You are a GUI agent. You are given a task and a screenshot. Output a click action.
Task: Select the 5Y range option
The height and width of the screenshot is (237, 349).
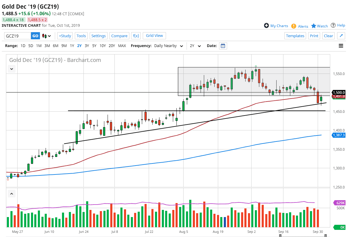[x=94, y=46]
